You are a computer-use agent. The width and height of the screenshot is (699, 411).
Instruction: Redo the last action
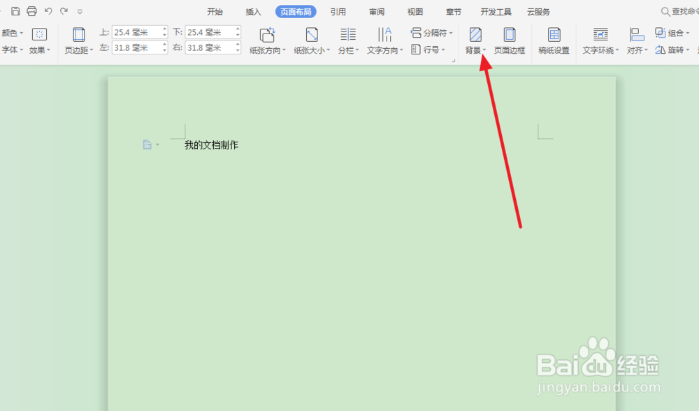coord(64,11)
